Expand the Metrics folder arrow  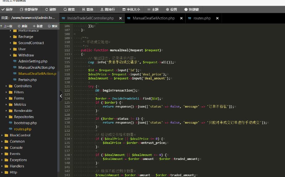click(x=6, y=104)
